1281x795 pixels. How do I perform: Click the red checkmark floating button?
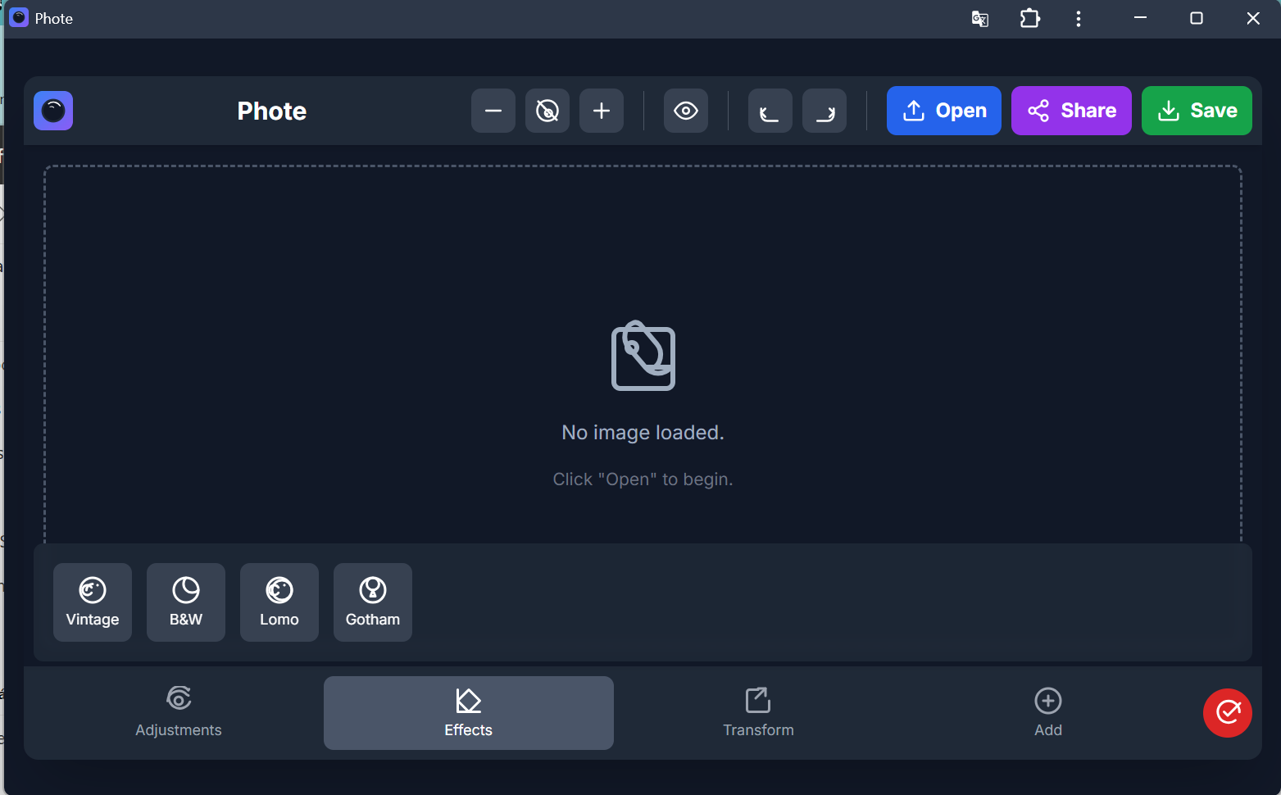pos(1228,713)
